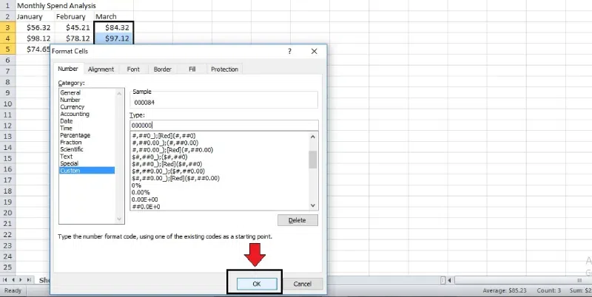This screenshot has width=592, height=297.
Task: Select the March header cell
Action: [114, 16]
